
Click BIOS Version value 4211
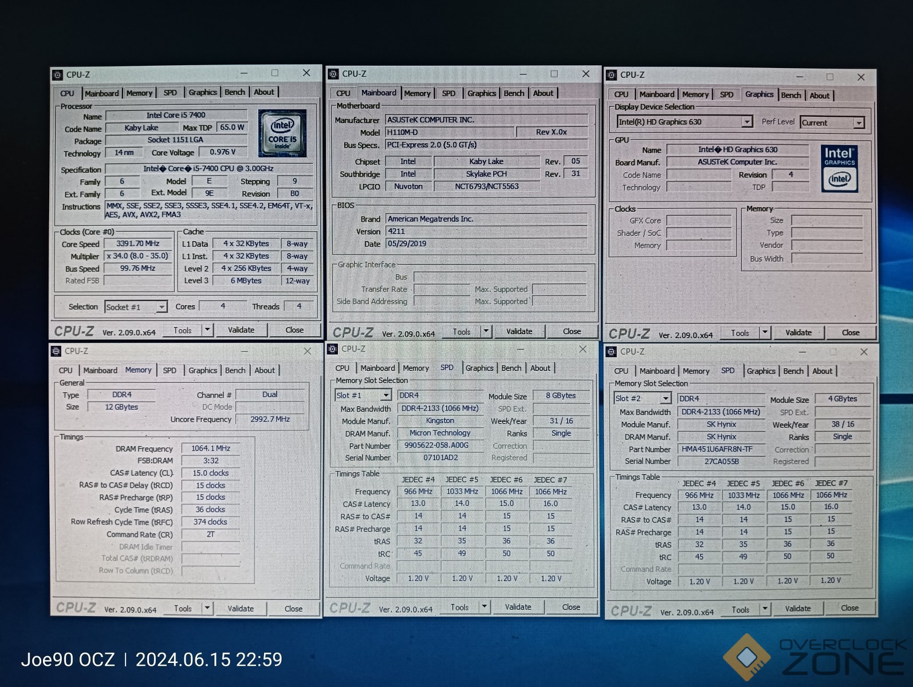click(x=487, y=231)
